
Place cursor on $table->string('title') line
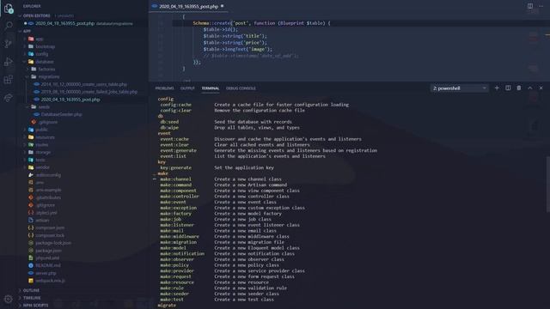(x=235, y=36)
